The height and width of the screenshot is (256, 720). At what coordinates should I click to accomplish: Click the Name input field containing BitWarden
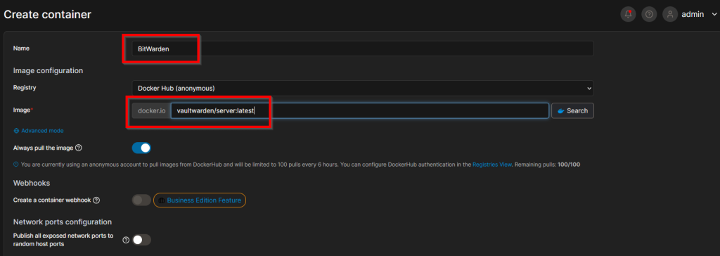363,49
